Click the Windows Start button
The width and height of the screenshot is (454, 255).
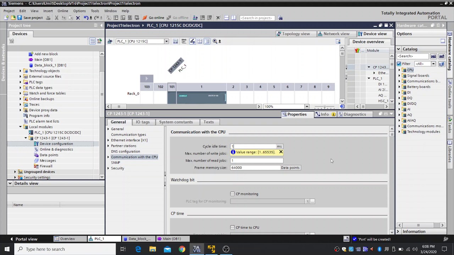(x=7, y=249)
